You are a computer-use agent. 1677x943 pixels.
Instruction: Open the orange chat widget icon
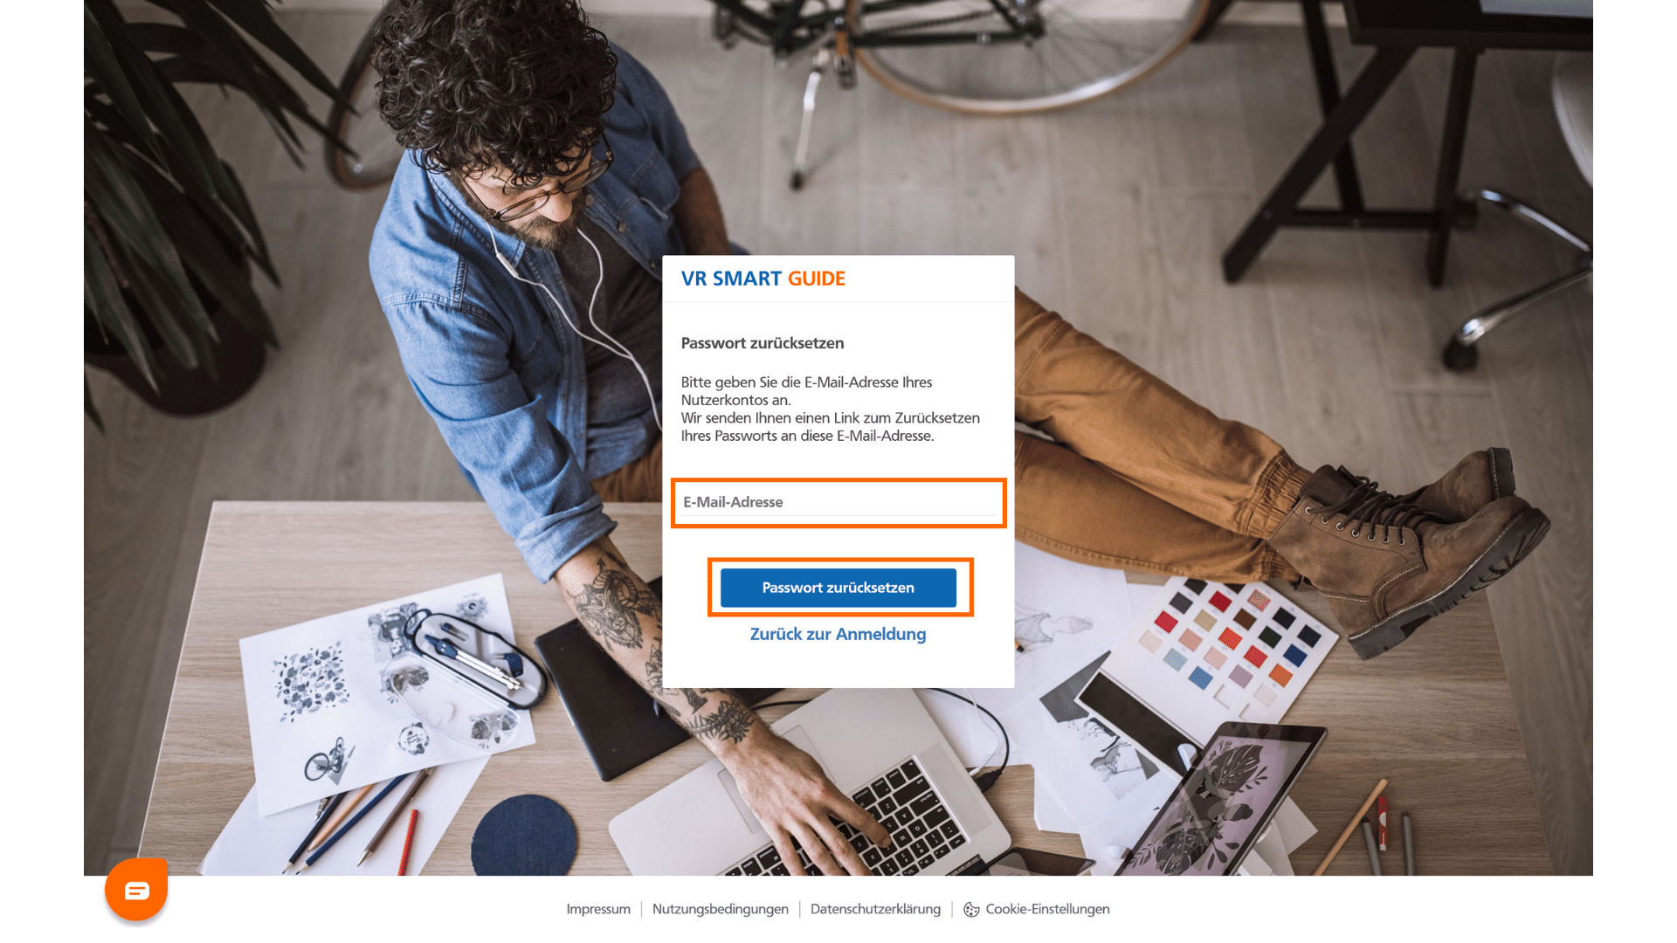tap(136, 890)
